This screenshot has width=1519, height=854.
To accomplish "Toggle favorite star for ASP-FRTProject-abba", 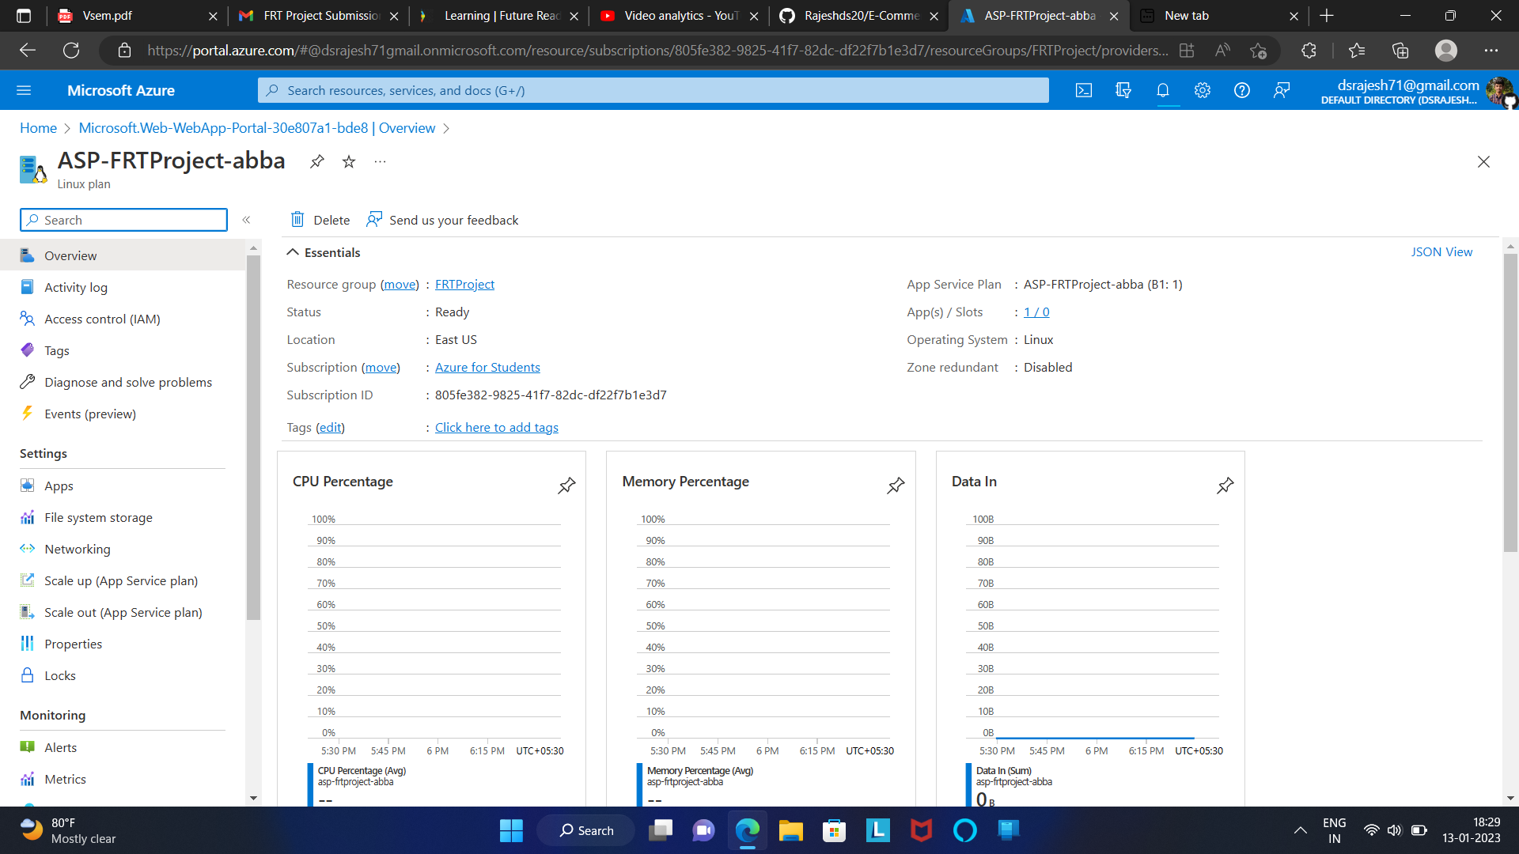I will tap(348, 161).
